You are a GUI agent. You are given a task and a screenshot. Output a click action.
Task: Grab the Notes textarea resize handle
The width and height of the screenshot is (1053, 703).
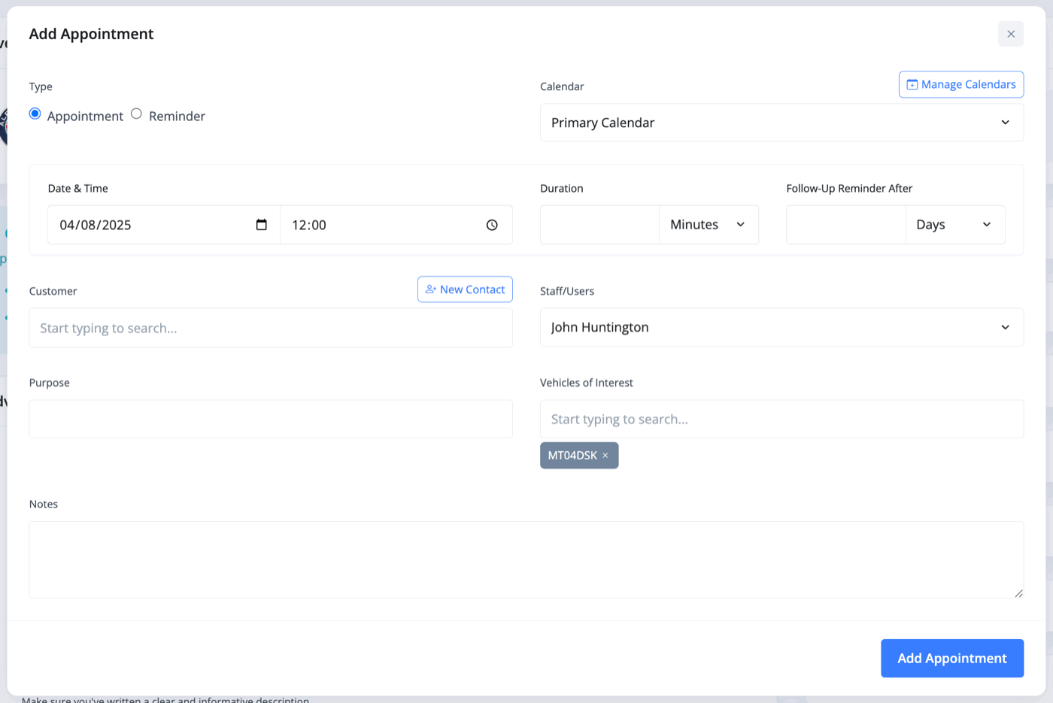(x=1018, y=593)
